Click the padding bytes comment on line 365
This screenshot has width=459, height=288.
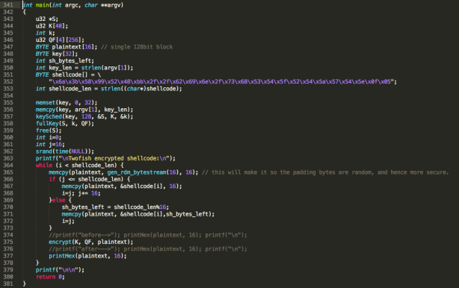pyautogui.click(x=325, y=172)
